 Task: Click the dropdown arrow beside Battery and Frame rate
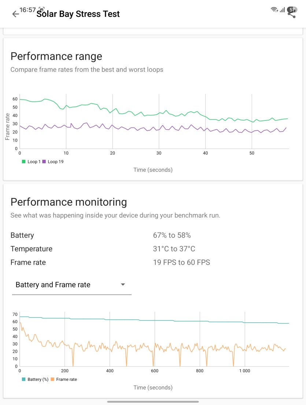(123, 285)
